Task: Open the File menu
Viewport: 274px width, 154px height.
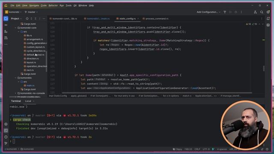Action: click(12, 6)
